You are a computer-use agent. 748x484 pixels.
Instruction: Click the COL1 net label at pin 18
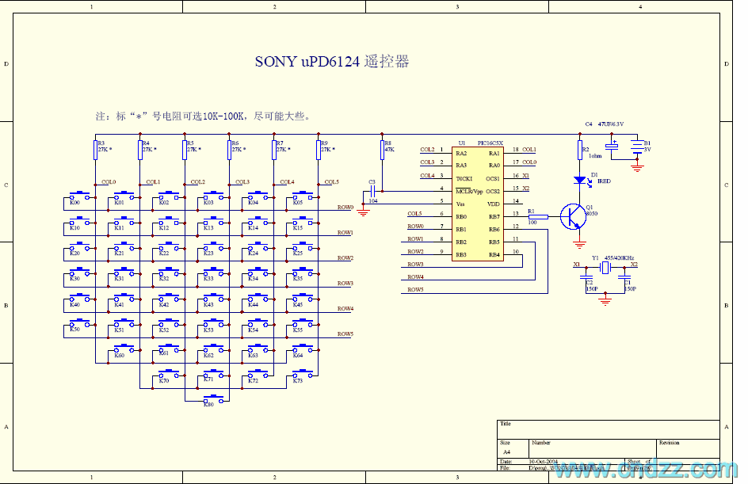point(529,149)
